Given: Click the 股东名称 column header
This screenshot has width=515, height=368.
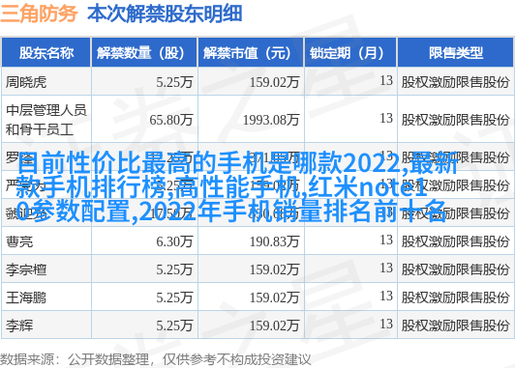Looking at the screenshot, I should [46, 53].
